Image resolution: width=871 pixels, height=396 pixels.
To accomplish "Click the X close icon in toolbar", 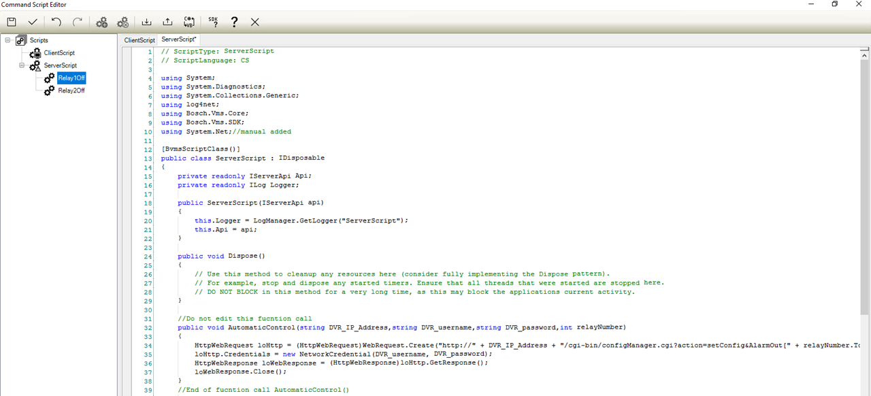I will [x=255, y=22].
